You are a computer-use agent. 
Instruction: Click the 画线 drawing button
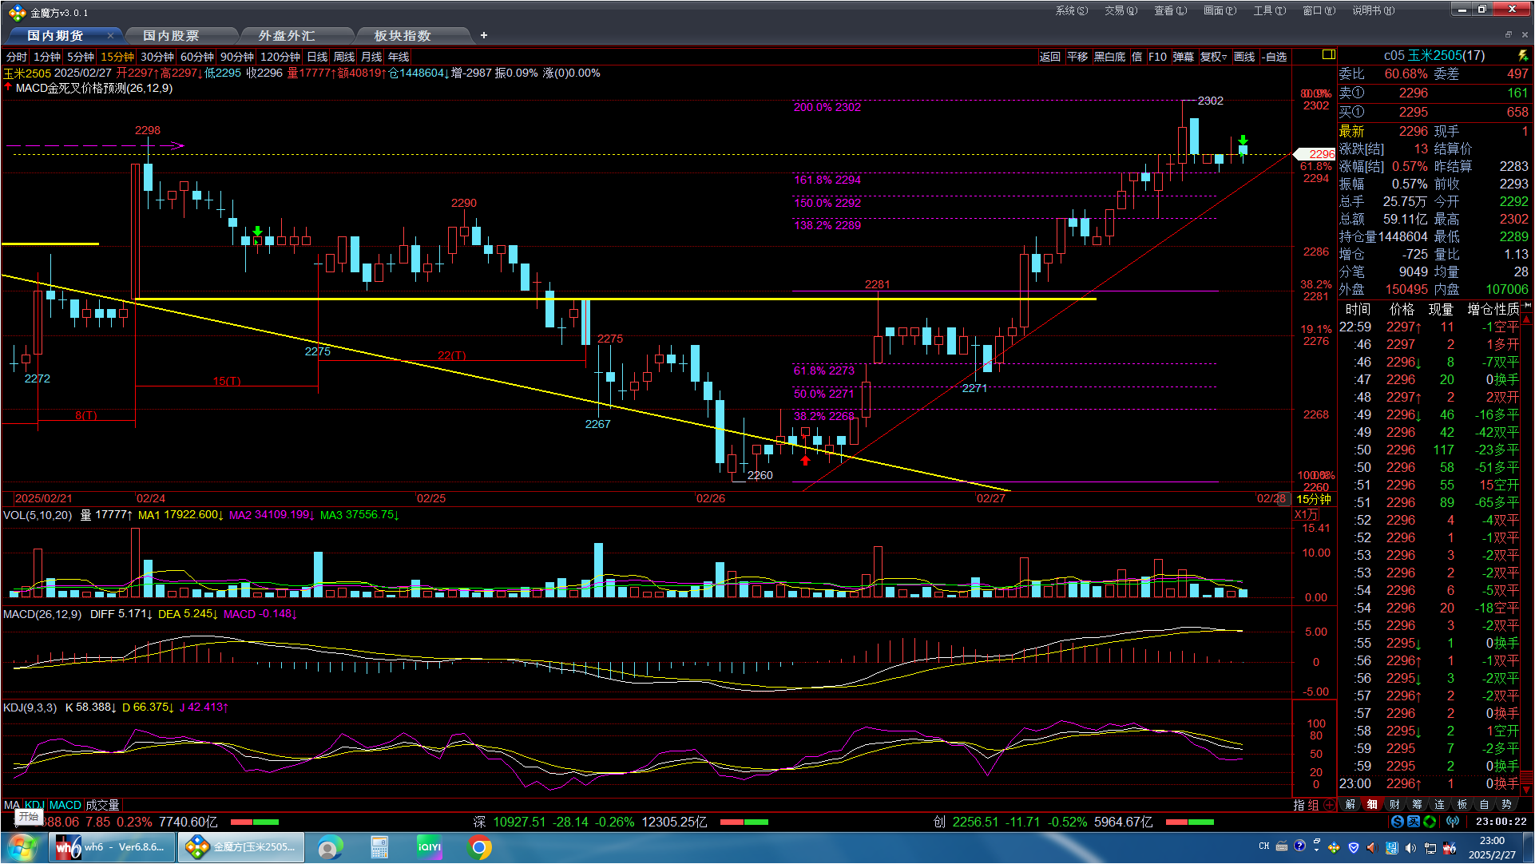point(1243,57)
